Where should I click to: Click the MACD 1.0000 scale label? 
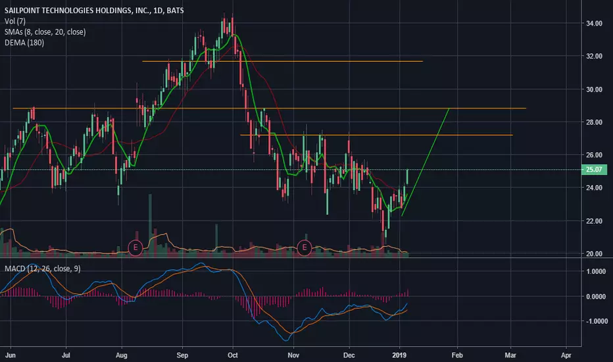[596, 272]
